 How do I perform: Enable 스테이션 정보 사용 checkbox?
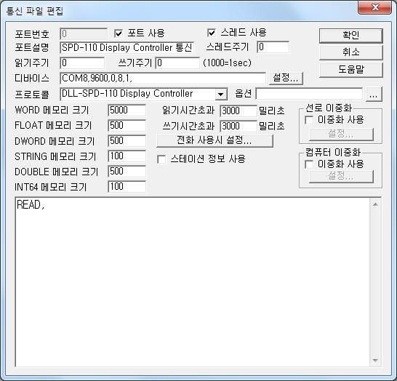tap(161, 159)
